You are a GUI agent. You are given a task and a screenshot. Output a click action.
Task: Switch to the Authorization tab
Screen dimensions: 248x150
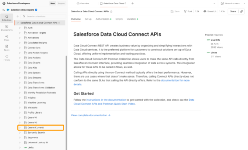103,19
